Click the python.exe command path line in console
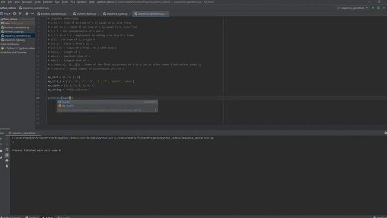The width and height of the screenshot is (387, 218). point(113,138)
